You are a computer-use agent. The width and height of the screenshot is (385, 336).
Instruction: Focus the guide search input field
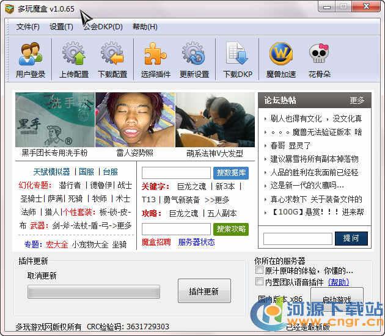click(176, 229)
